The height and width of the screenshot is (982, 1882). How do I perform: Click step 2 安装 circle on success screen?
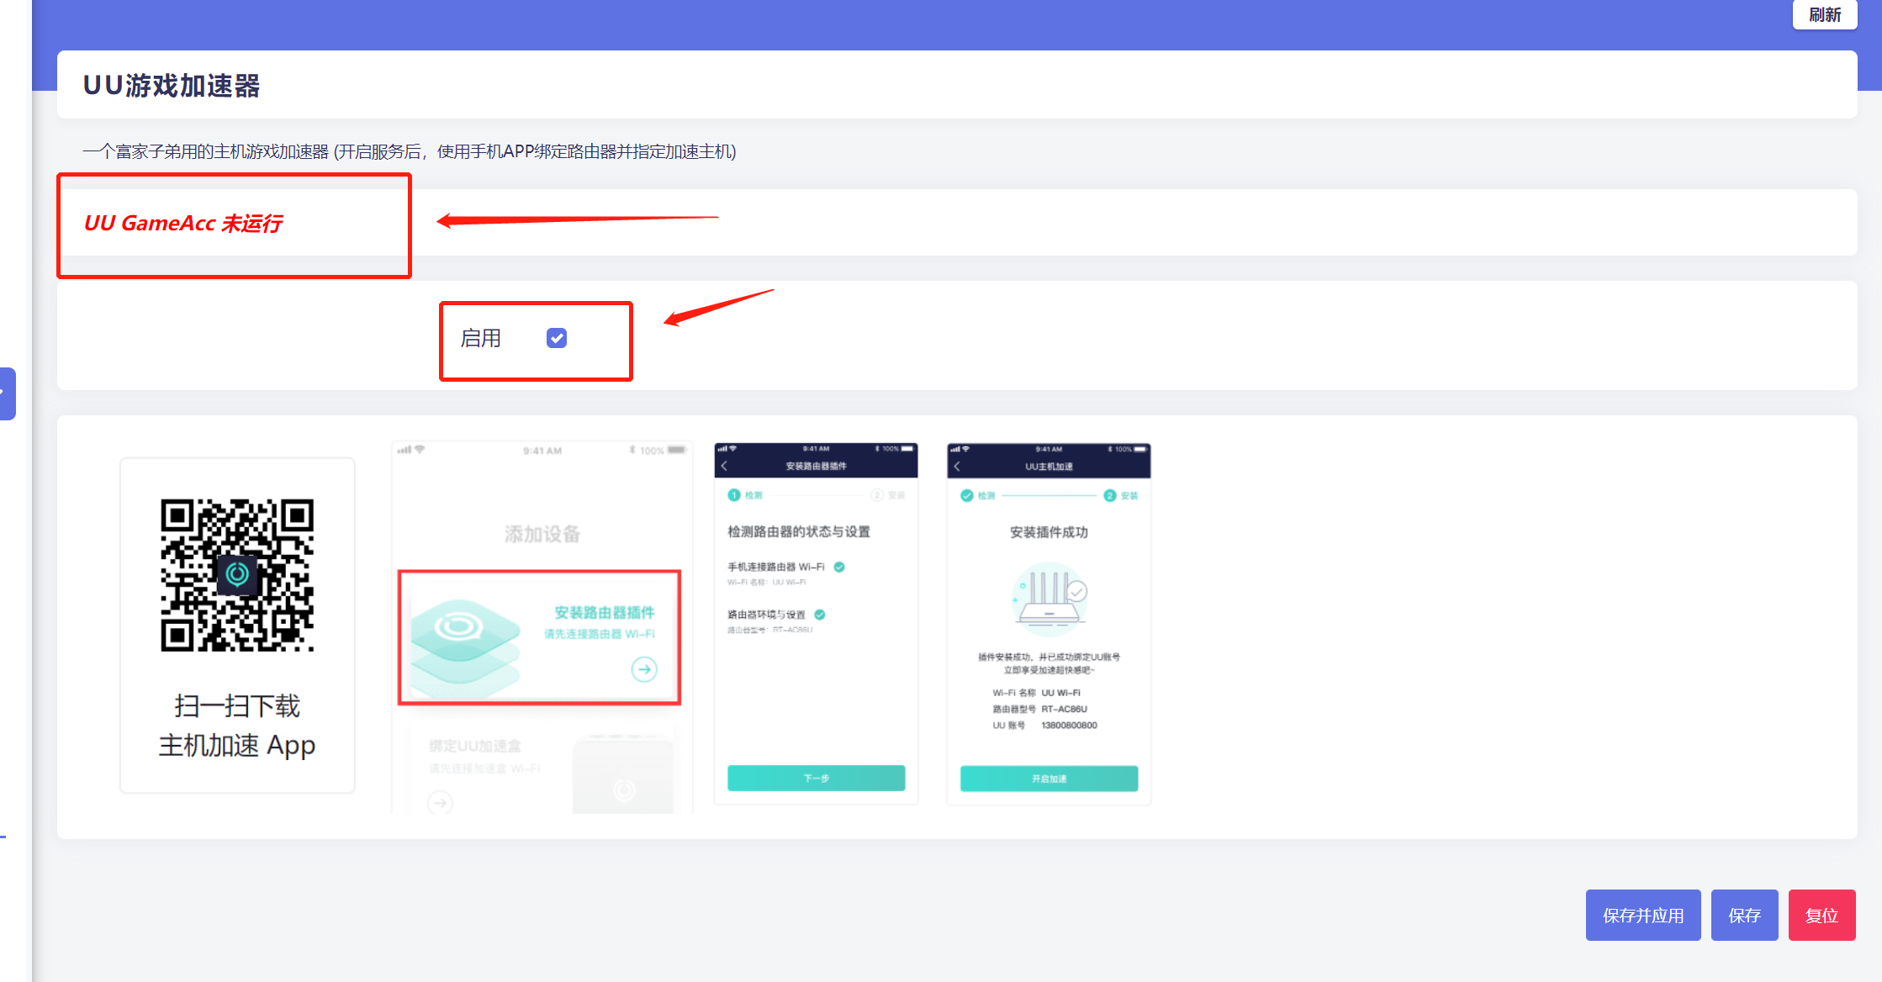tap(1110, 495)
